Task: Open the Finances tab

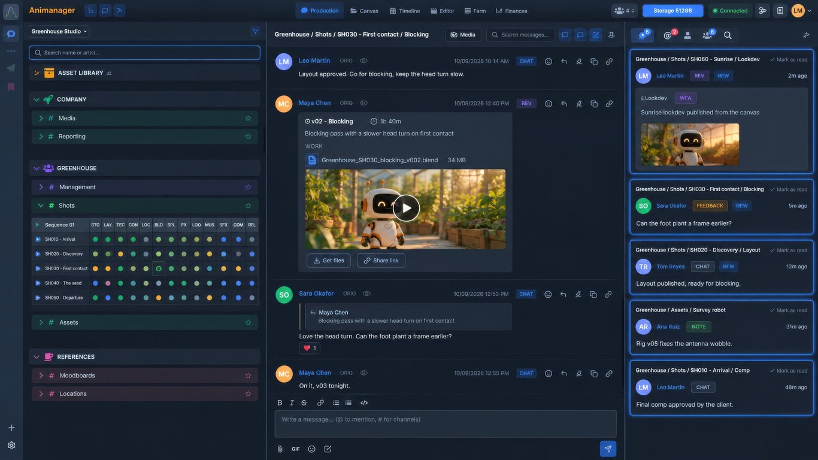Action: tap(511, 11)
